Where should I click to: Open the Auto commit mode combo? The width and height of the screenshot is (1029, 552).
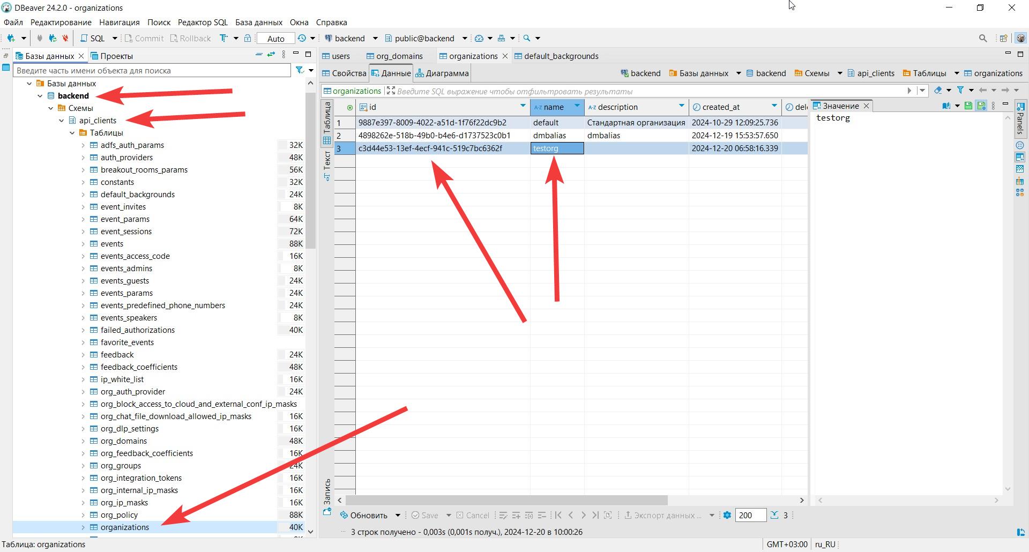tap(275, 38)
